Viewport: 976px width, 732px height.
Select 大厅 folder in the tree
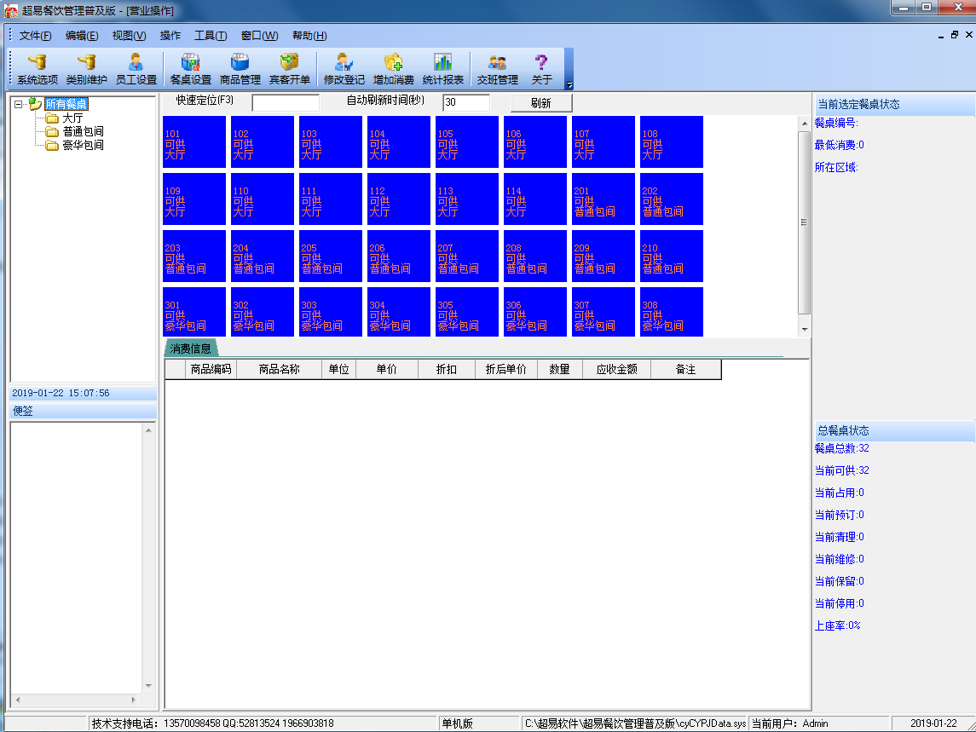click(x=72, y=118)
